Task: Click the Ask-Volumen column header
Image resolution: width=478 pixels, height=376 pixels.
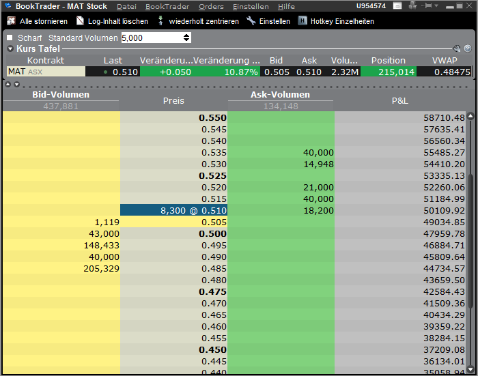Action: click(280, 94)
